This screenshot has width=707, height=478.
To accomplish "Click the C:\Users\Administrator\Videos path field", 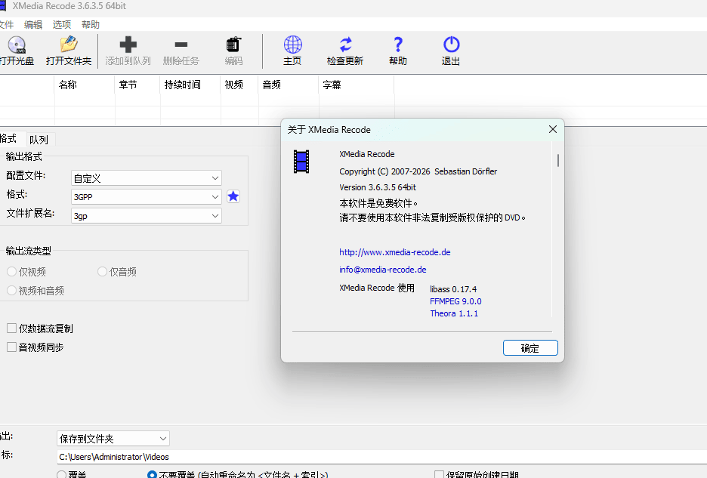I will [x=382, y=457].
